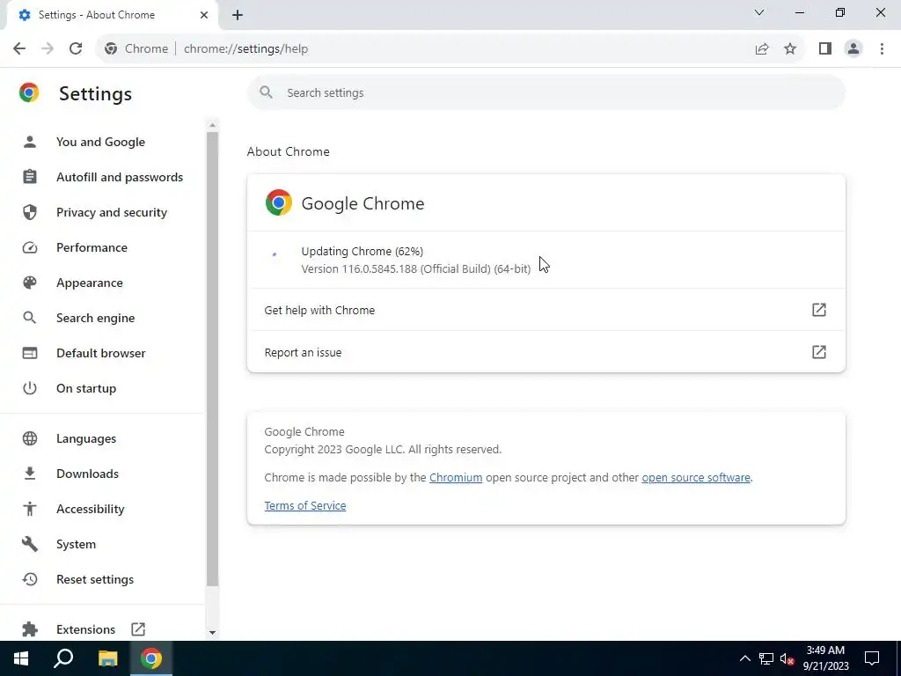Click the Search settings field
901x676 pixels.
[546, 92]
